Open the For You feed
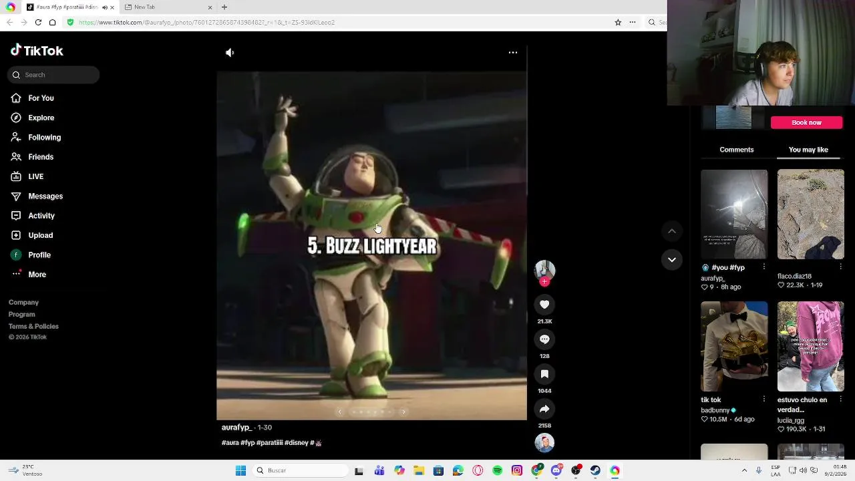This screenshot has width=855, height=481. pos(41,98)
